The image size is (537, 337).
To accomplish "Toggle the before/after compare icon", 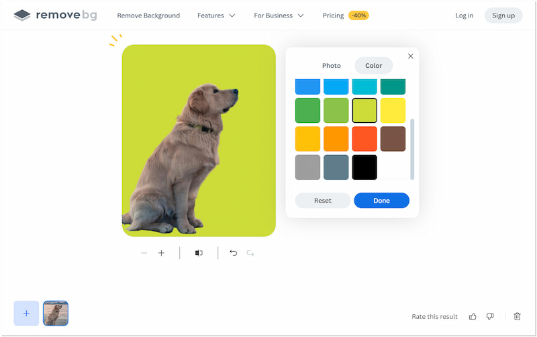I will [199, 253].
